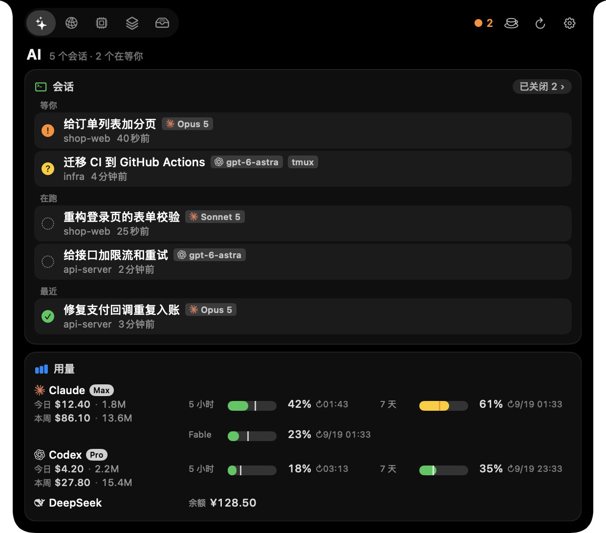
Task: Click Fable 23% usage value
Action: click(x=300, y=434)
